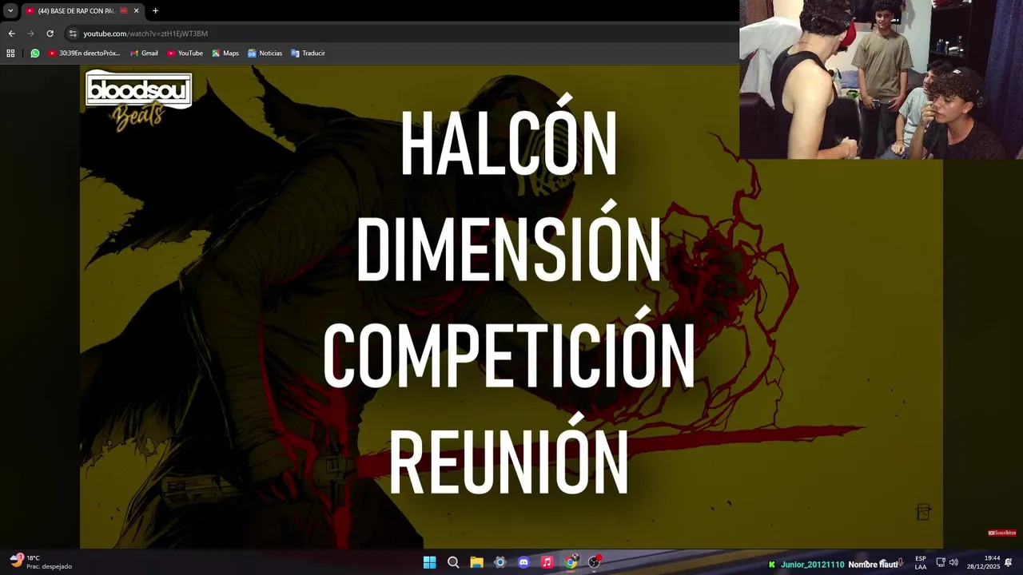Go back to the previous page
The image size is (1023, 575).
[x=11, y=34]
